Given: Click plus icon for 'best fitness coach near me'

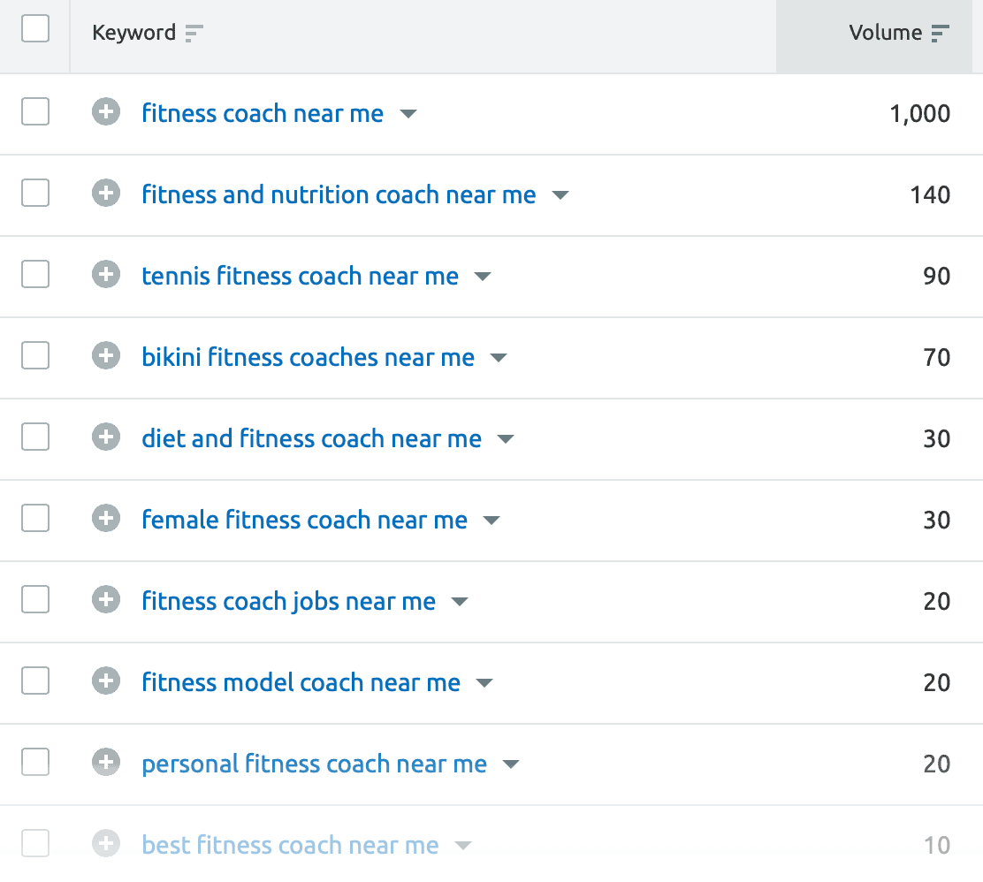Looking at the screenshot, I should tap(105, 844).
